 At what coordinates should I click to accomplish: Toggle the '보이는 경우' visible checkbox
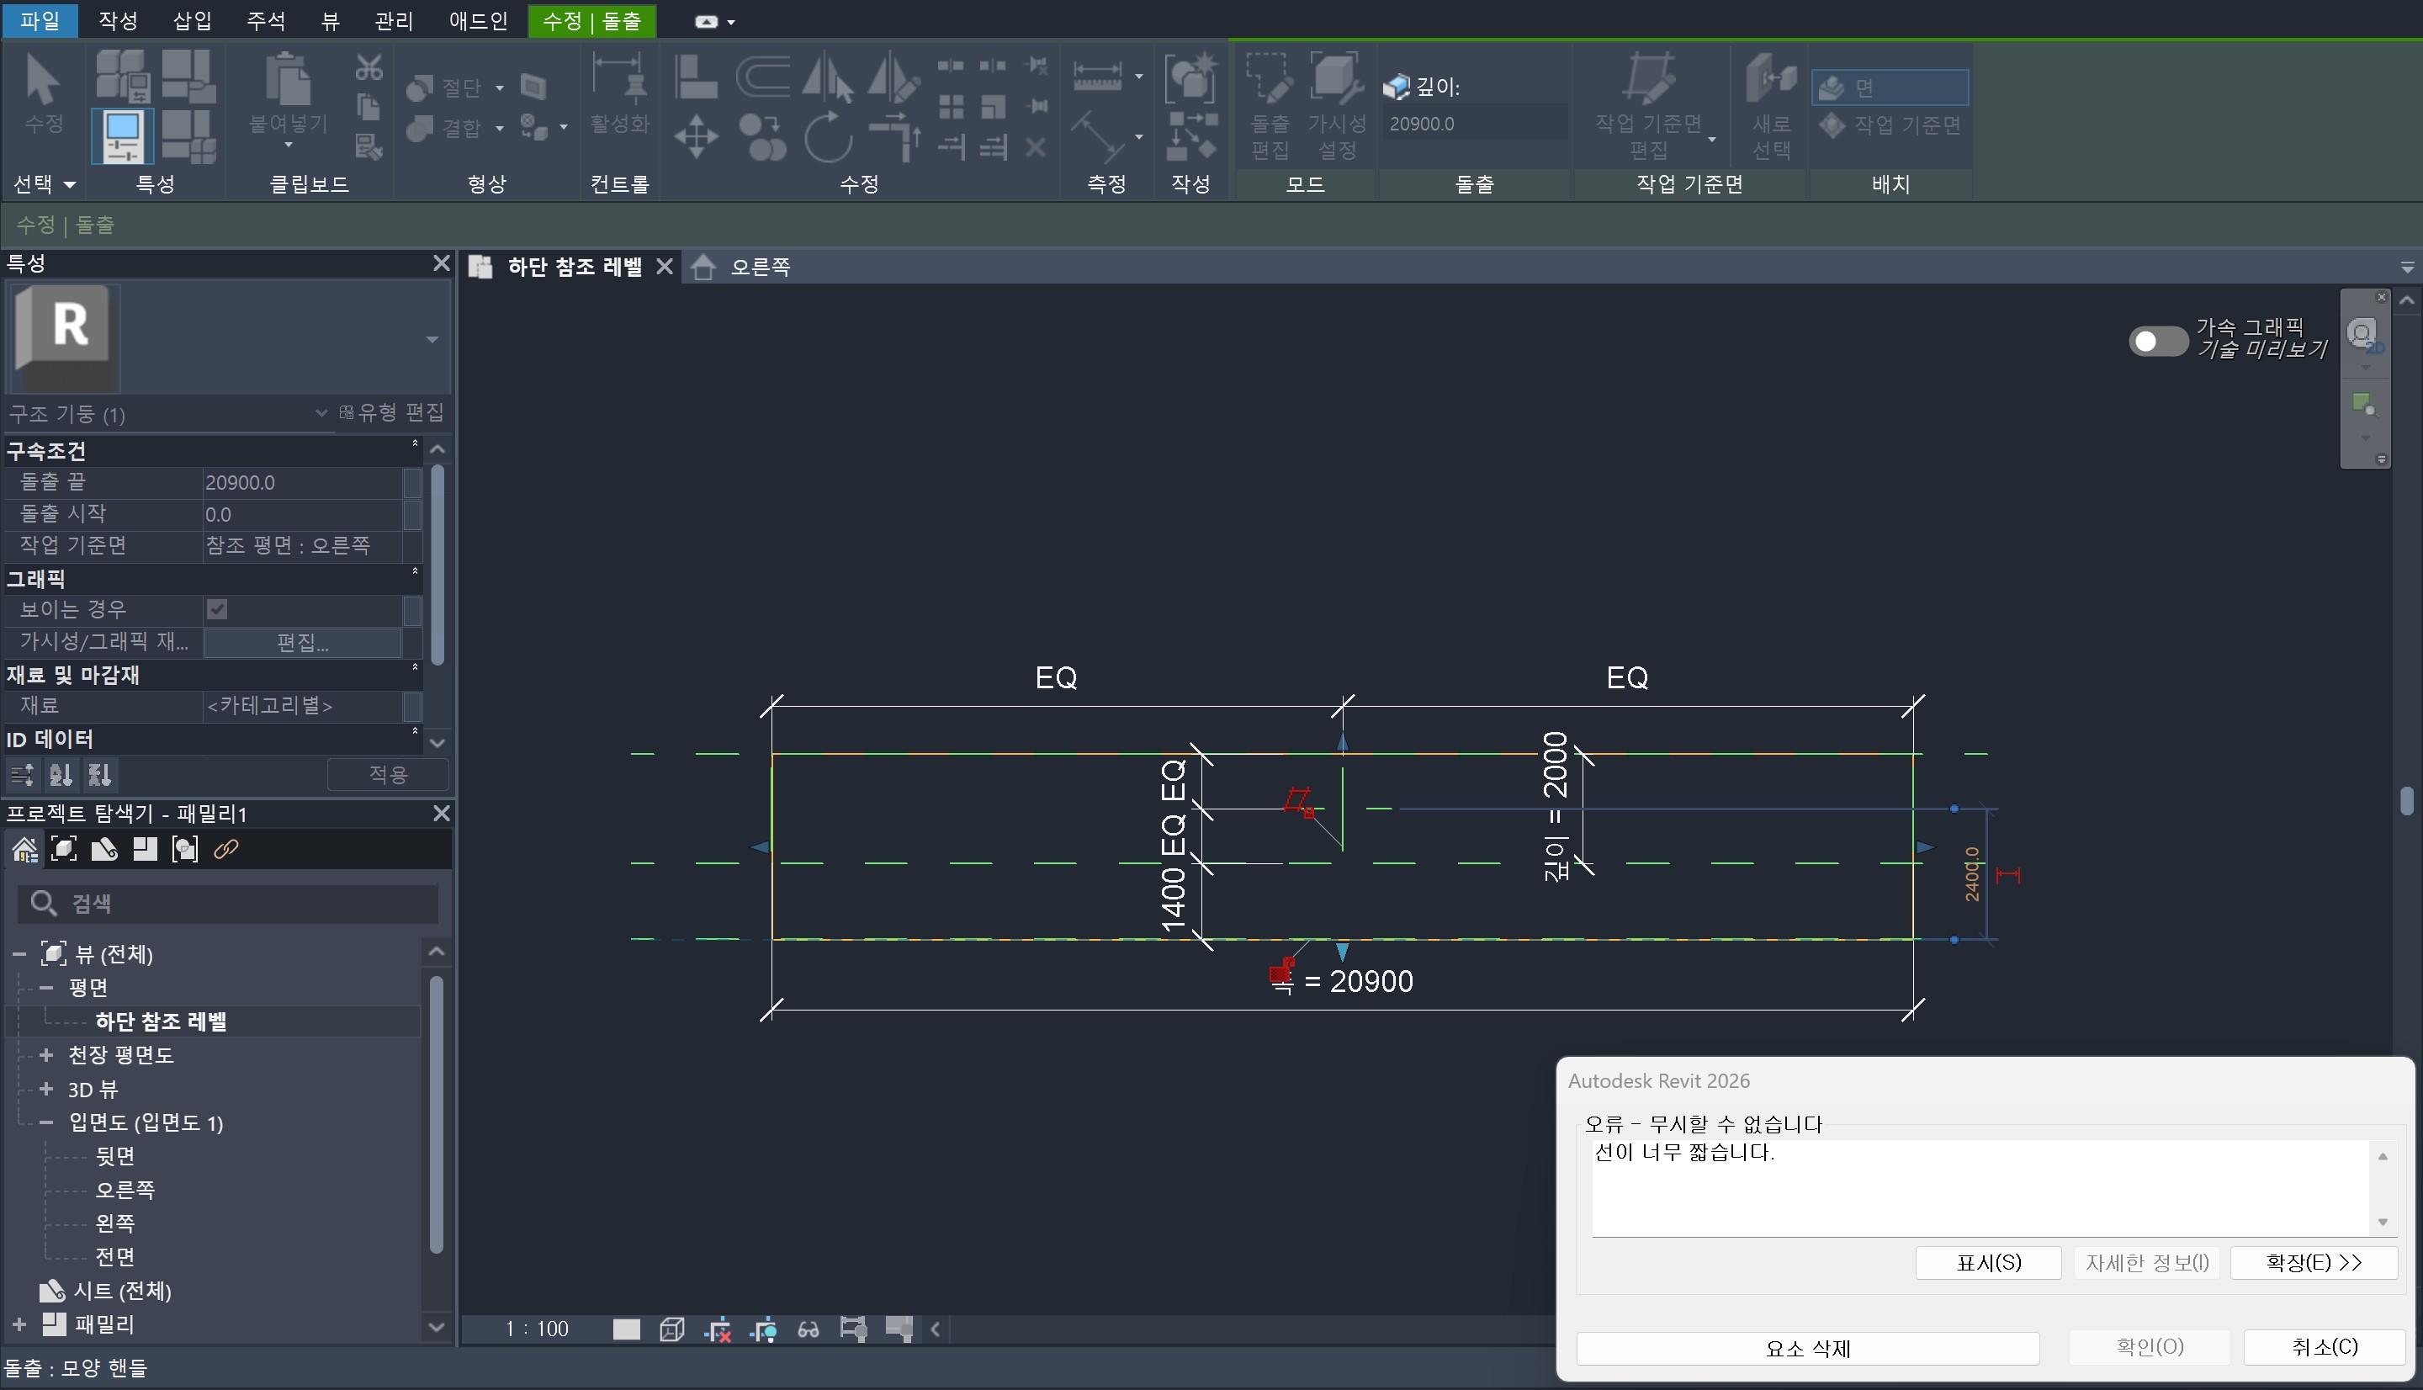click(216, 609)
